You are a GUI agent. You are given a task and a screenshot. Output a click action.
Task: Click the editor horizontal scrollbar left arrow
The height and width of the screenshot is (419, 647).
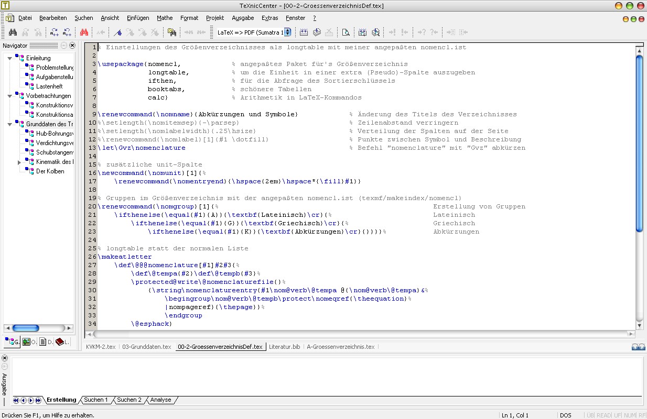(88, 334)
